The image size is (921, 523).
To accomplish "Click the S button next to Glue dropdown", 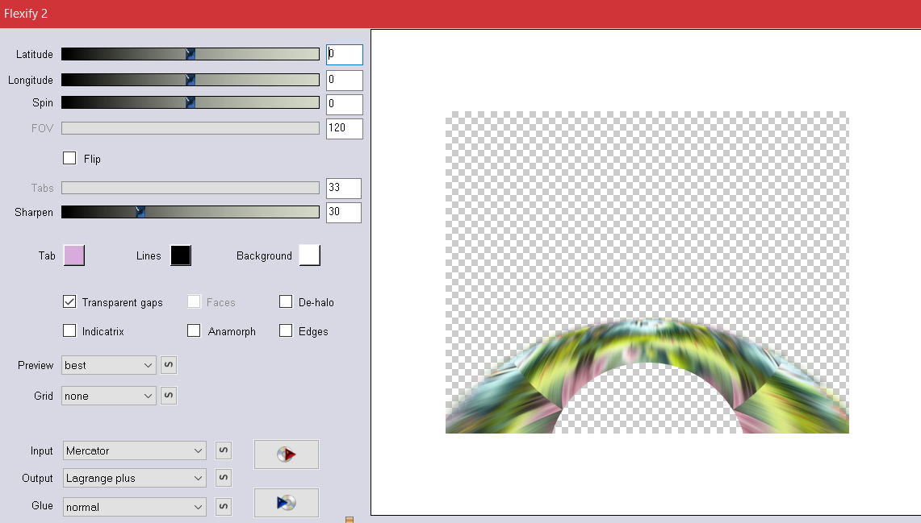I will [224, 506].
